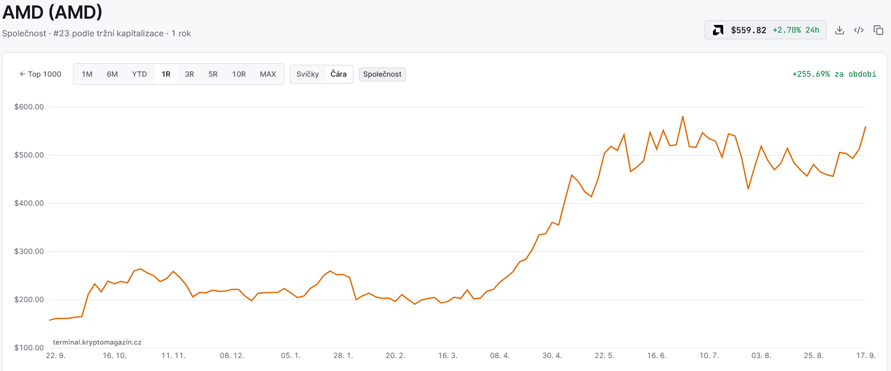Screen dimensions: 891x371
Task: Click the download chart icon
Action: pyautogui.click(x=840, y=30)
